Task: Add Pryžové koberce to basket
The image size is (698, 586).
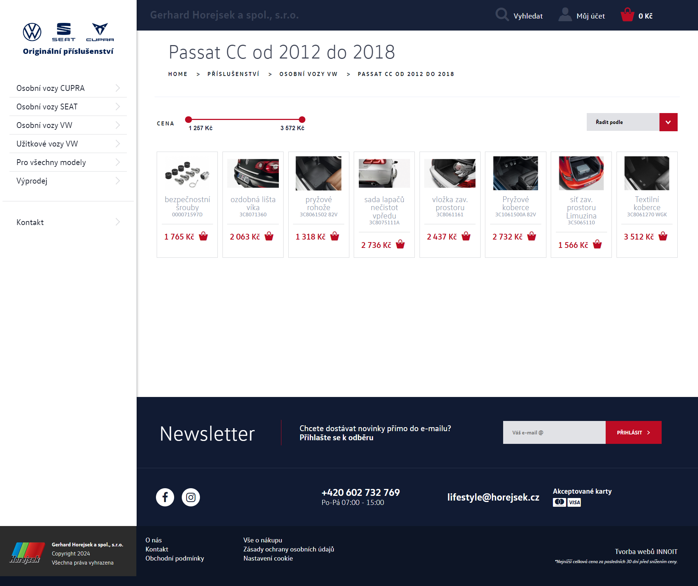Action: (x=531, y=236)
